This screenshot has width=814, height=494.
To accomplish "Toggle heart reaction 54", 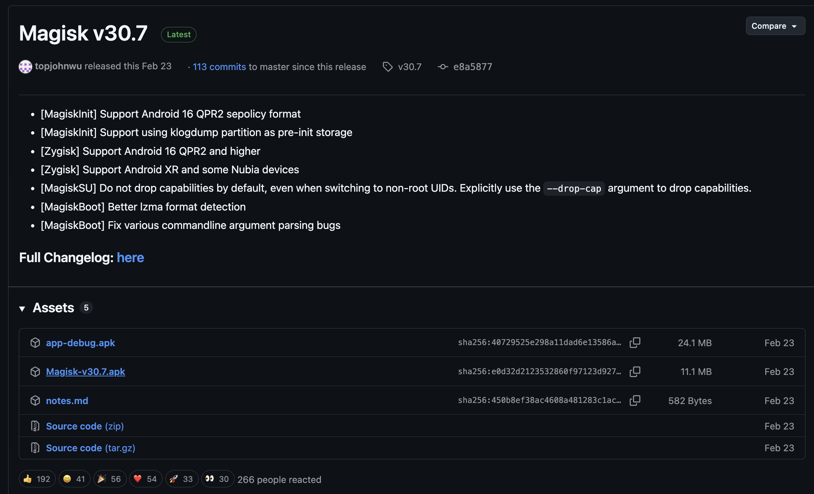I will 146,479.
